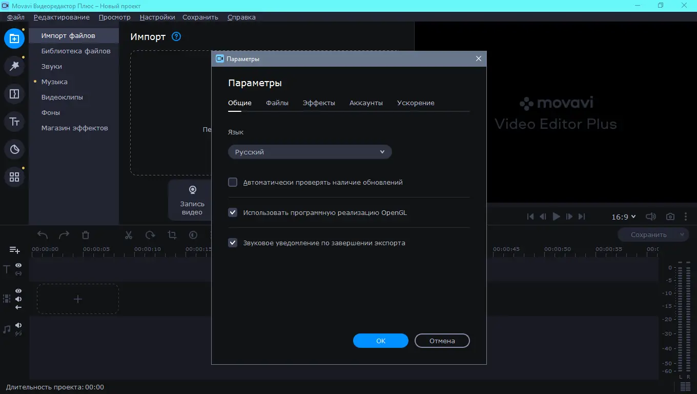Click the play button under preview

(x=557, y=216)
